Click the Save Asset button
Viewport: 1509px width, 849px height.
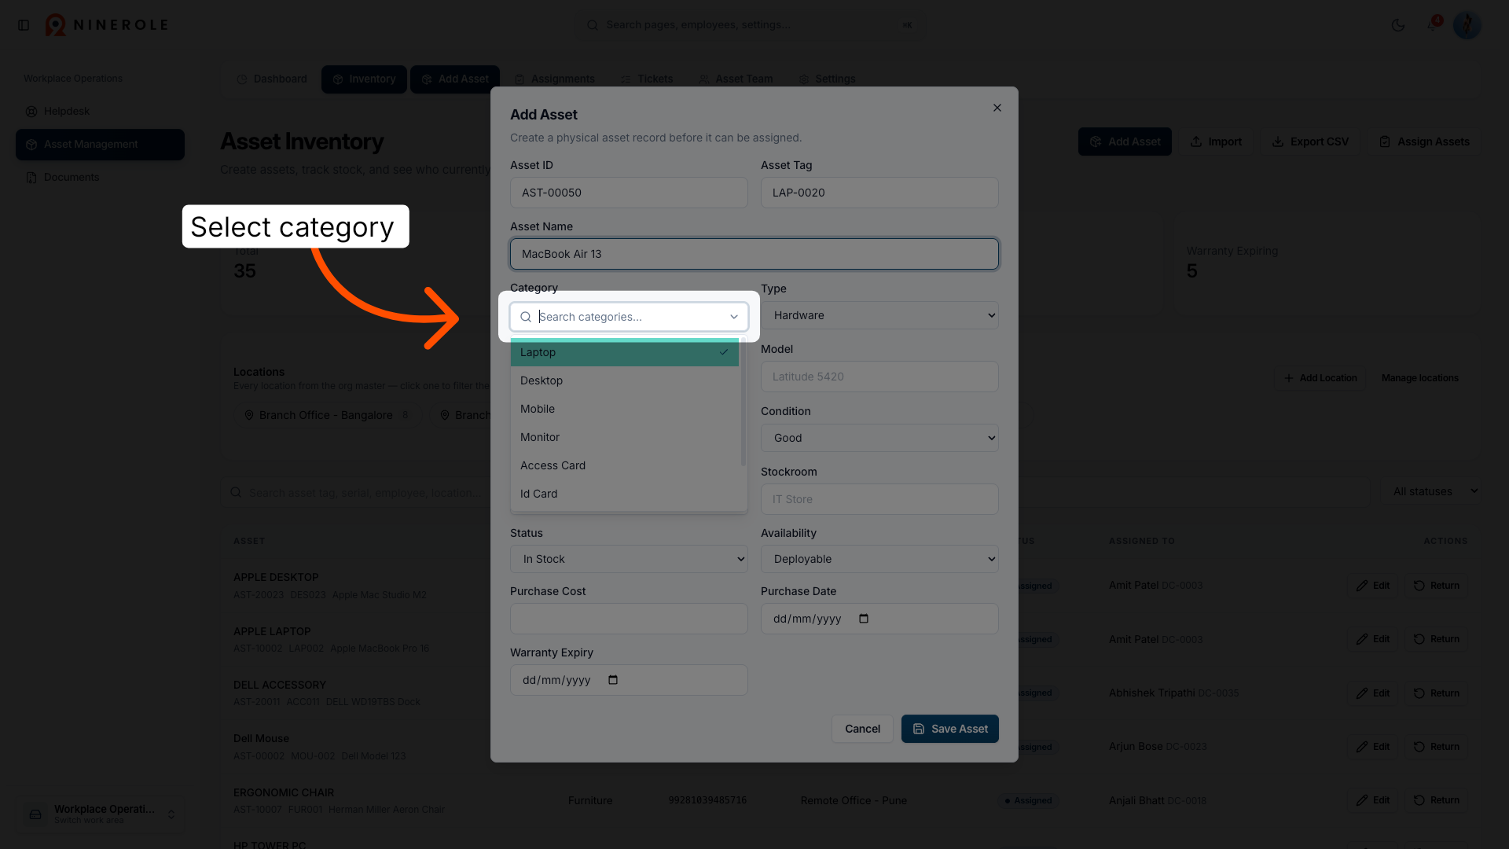[949, 729]
